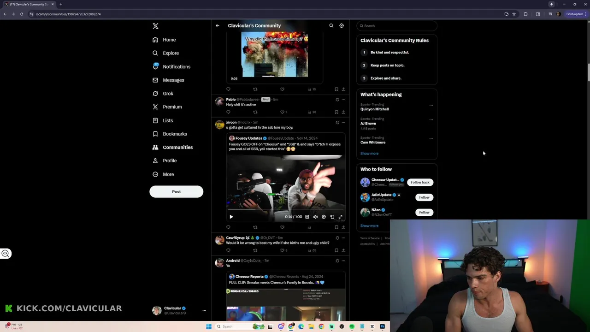Open Premium in the sidebar
The width and height of the screenshot is (590, 332).
click(x=167, y=107)
